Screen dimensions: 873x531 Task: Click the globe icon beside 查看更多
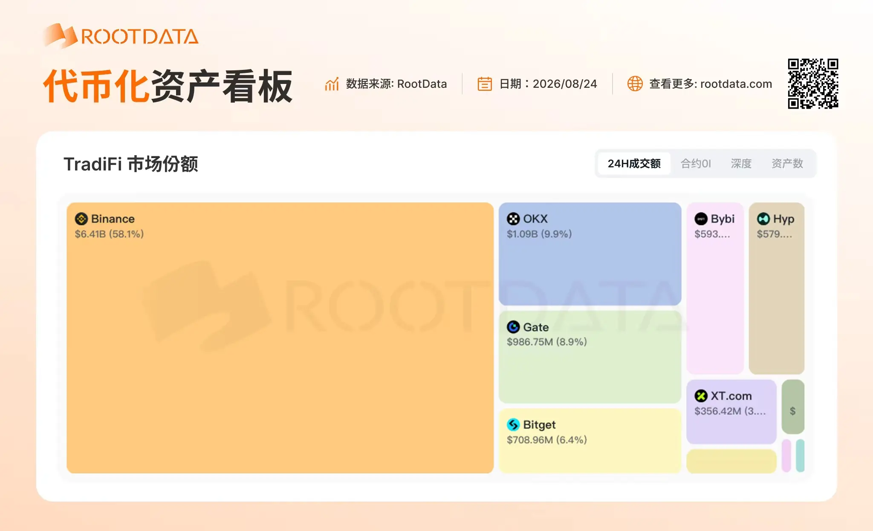coord(635,84)
